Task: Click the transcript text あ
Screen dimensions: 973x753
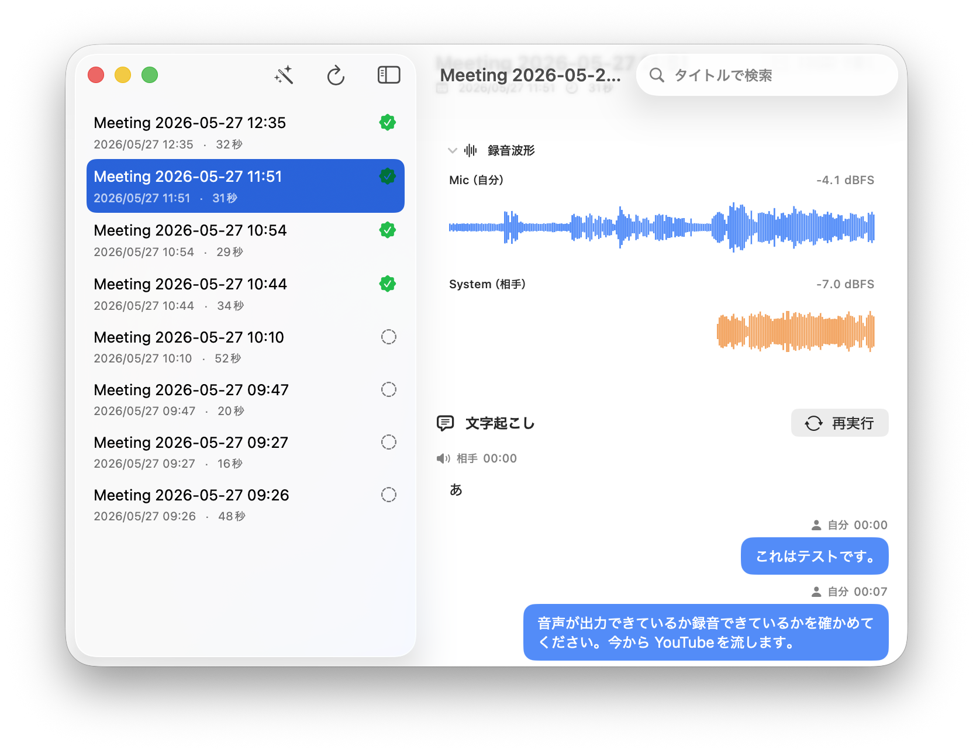Action: tap(456, 489)
